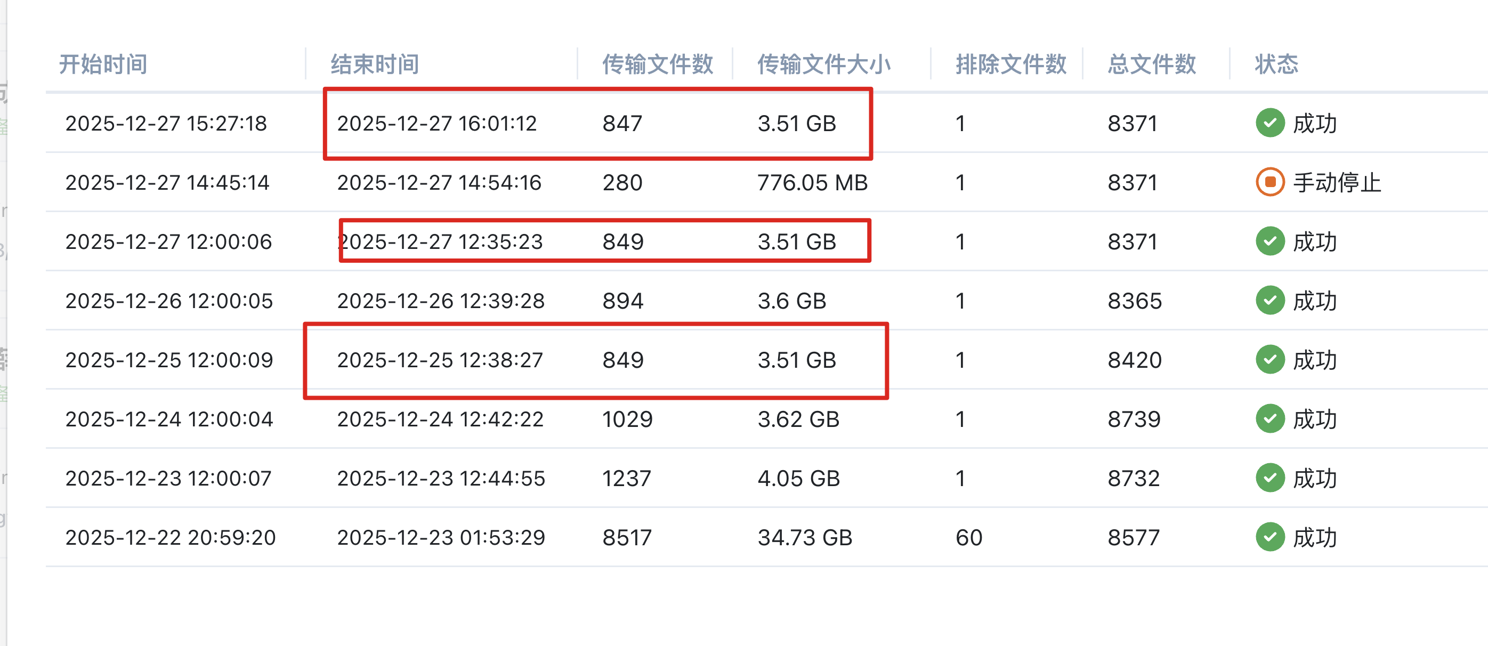Click orange manual-stop icon for 14:45:14 run
Screen dimensions: 1488x646
[1269, 183]
